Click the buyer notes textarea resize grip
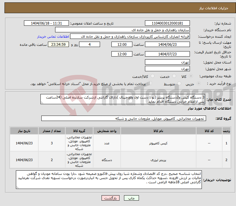236x206 pixels. pyautogui.click(x=17, y=187)
